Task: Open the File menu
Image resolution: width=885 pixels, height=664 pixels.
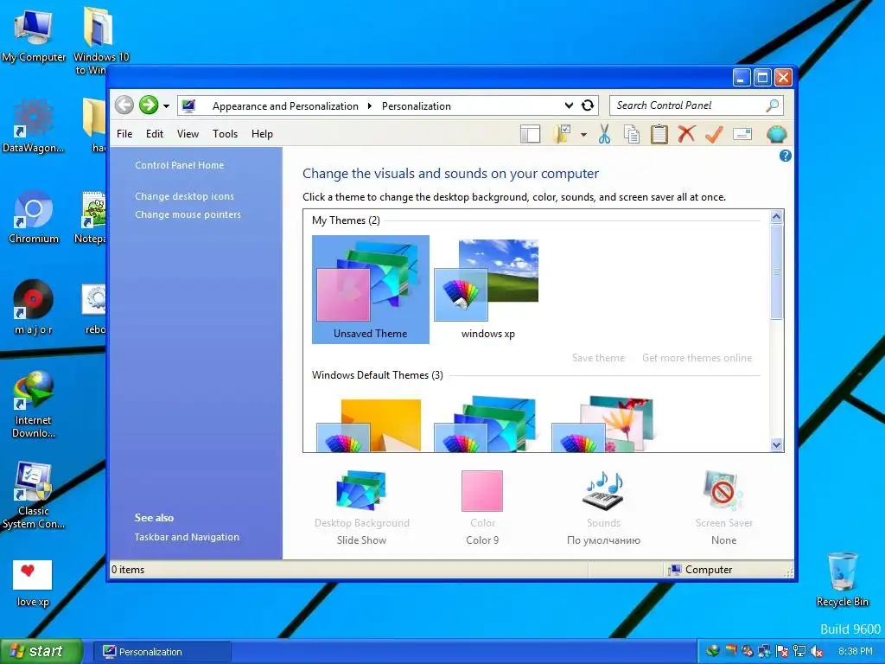Action: (x=124, y=134)
